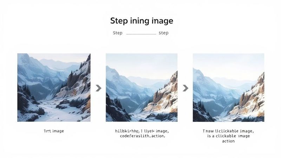Click the lone 'action' text under third image
This screenshot has width=281, height=158.
pos(228,141)
